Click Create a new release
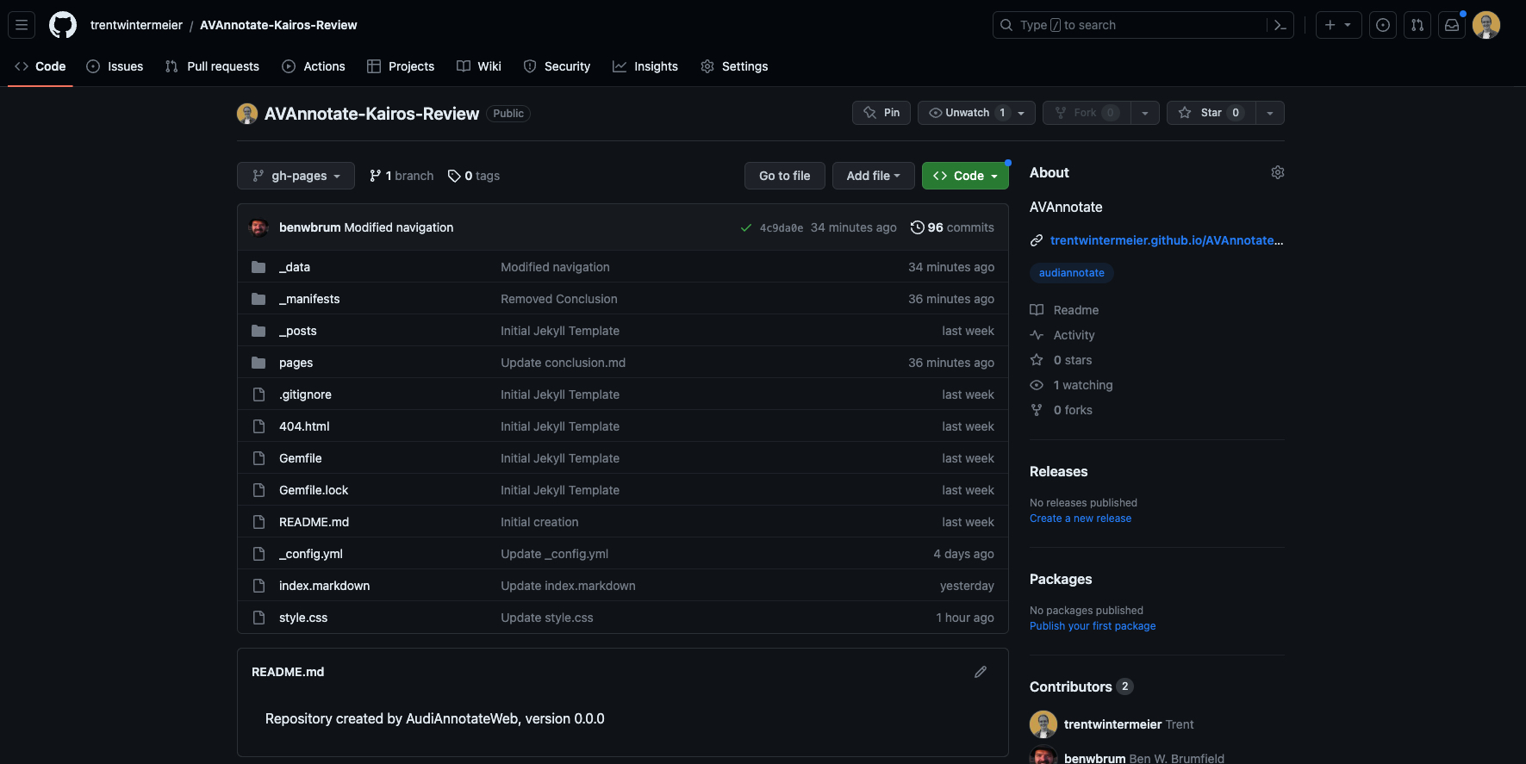The width and height of the screenshot is (1526, 764). [1081, 519]
